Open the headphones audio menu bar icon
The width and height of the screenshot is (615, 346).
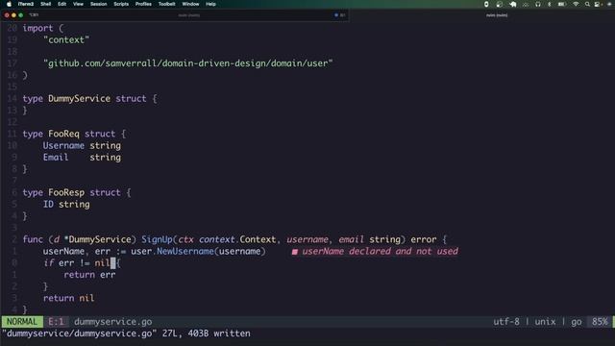pos(538,4)
